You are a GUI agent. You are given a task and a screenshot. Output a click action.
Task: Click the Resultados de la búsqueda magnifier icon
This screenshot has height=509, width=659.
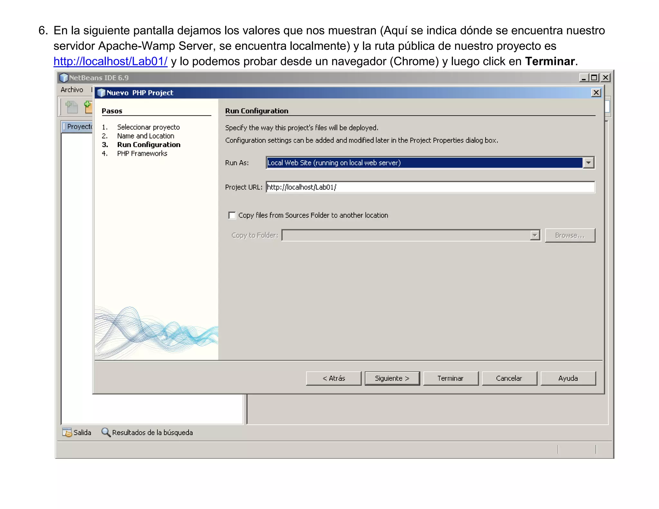click(x=106, y=432)
